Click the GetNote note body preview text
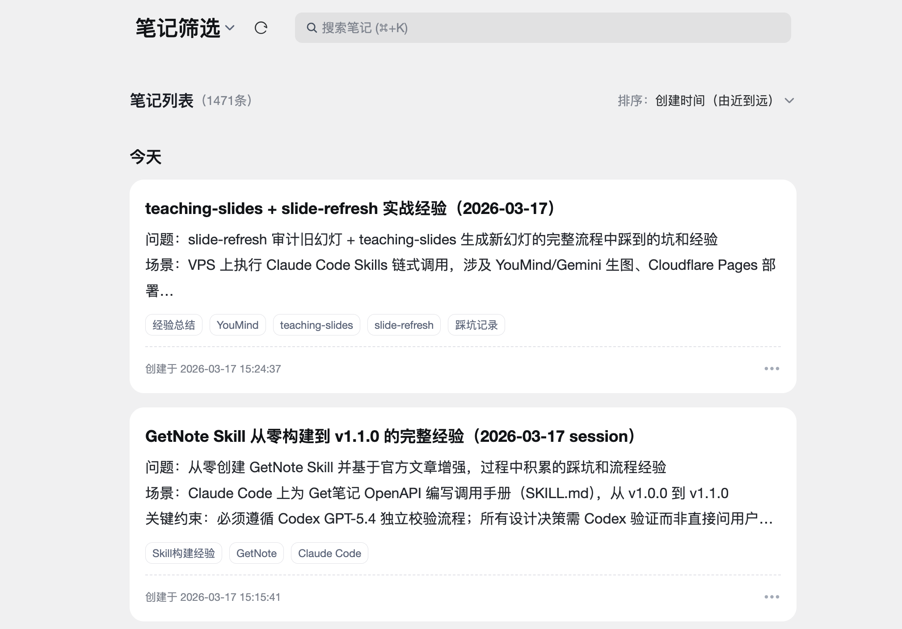 pyautogui.click(x=436, y=493)
